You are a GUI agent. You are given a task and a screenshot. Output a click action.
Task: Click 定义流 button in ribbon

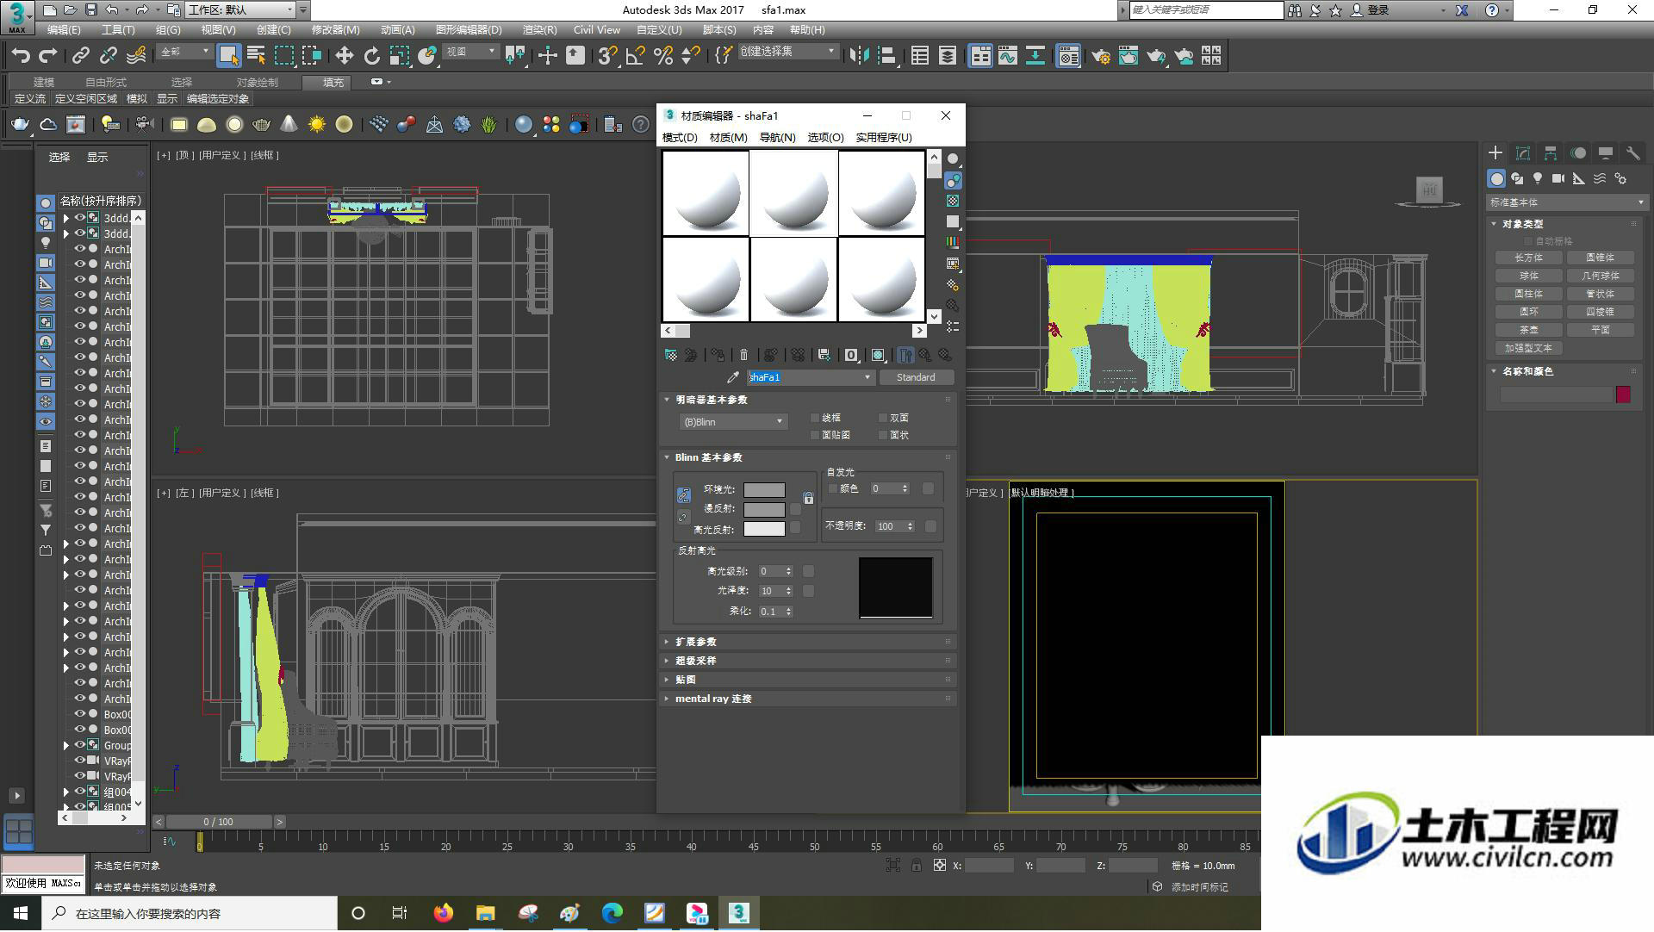[30, 99]
